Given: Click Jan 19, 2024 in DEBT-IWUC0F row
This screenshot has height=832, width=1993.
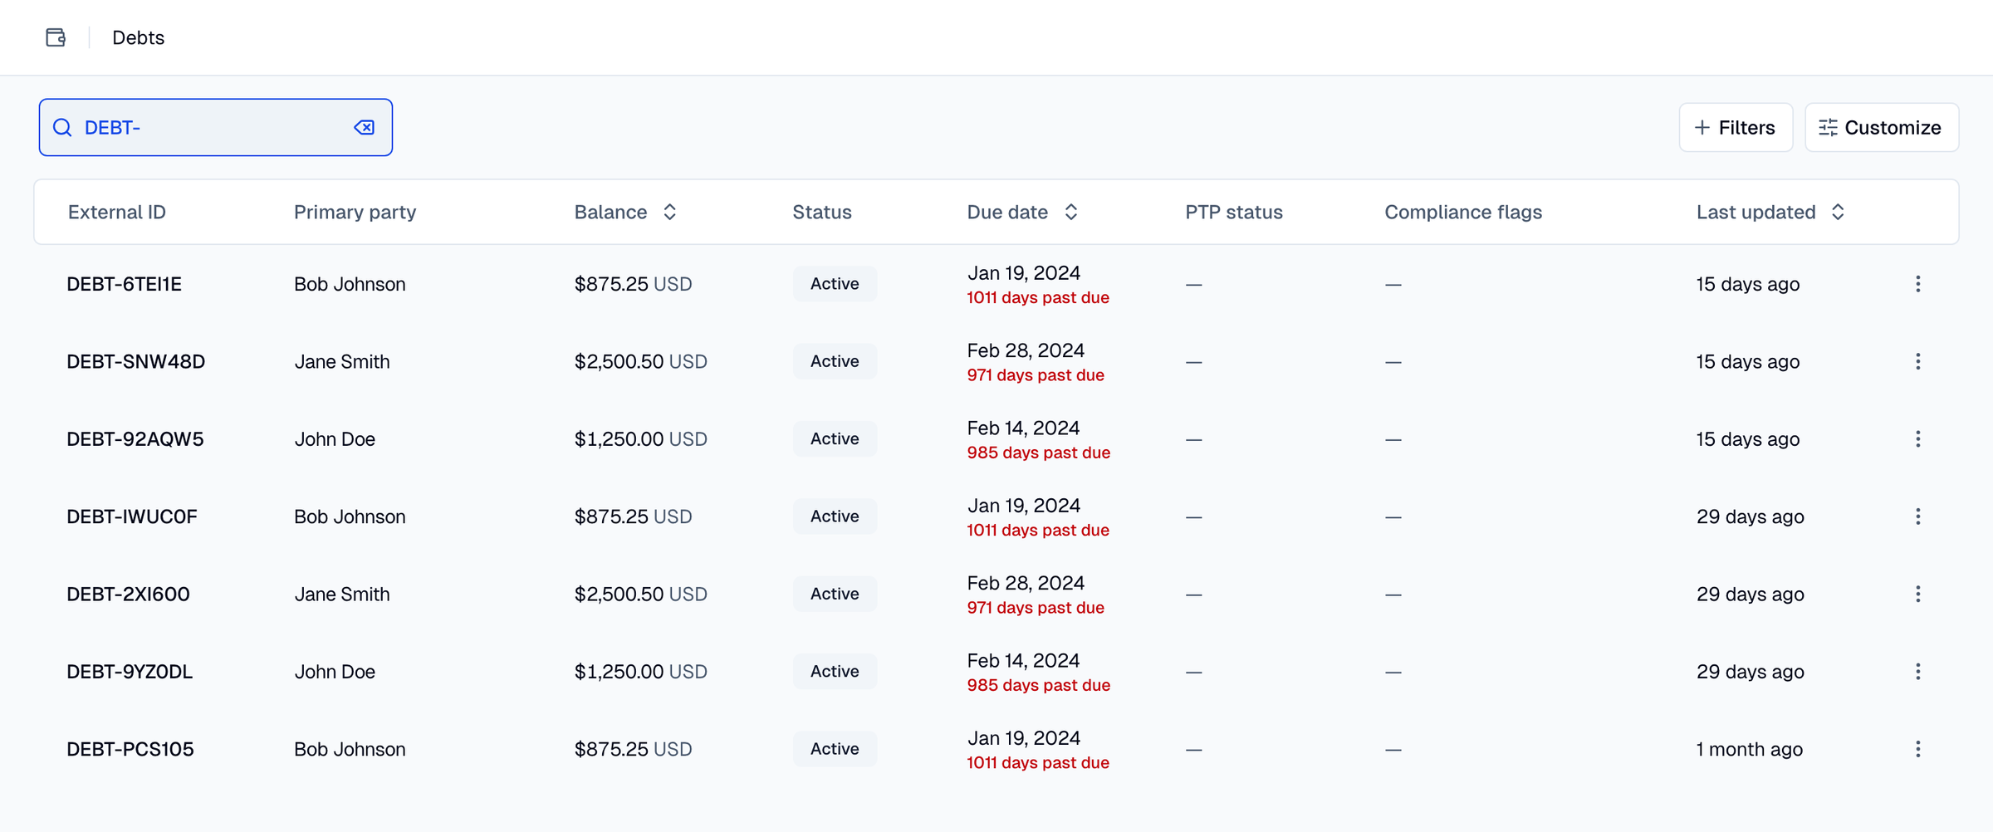Looking at the screenshot, I should point(1023,506).
